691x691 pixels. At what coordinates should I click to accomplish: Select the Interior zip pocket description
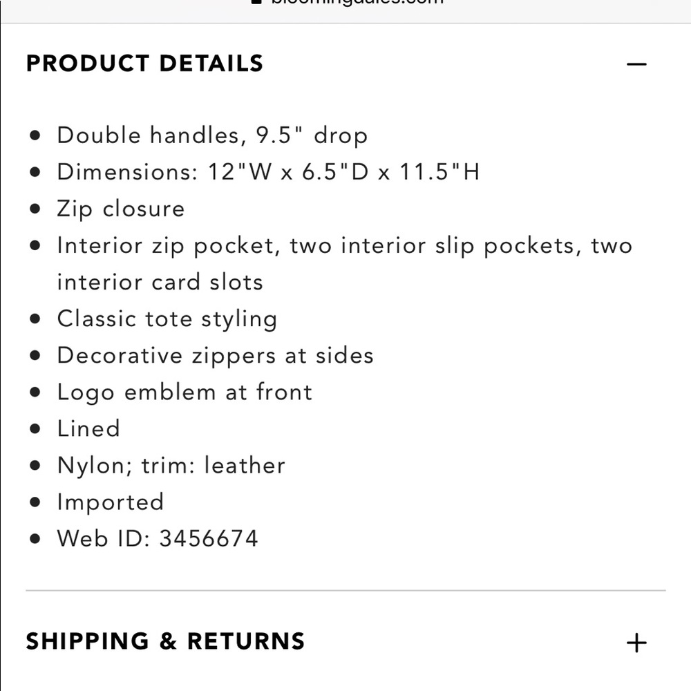(x=345, y=245)
